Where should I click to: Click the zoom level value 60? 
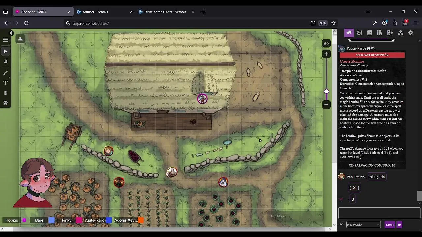click(x=326, y=43)
